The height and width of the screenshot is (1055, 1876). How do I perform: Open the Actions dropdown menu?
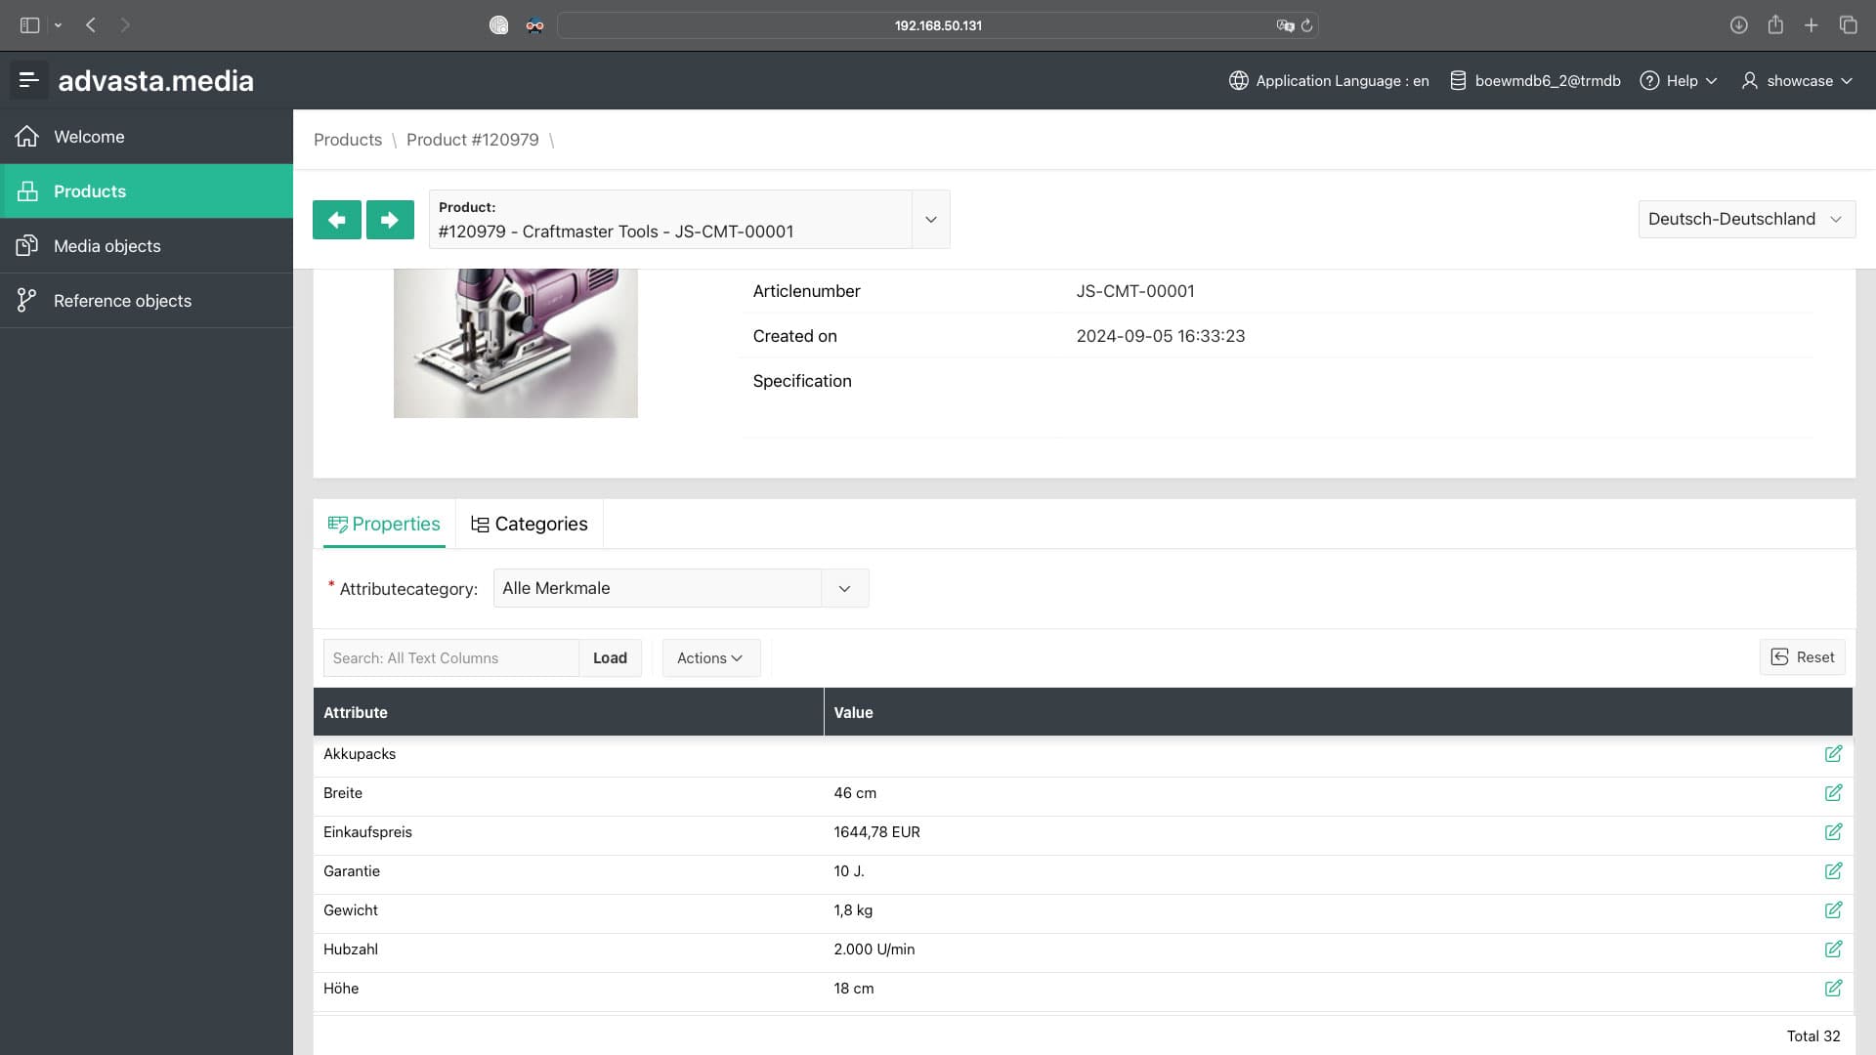[x=710, y=658]
